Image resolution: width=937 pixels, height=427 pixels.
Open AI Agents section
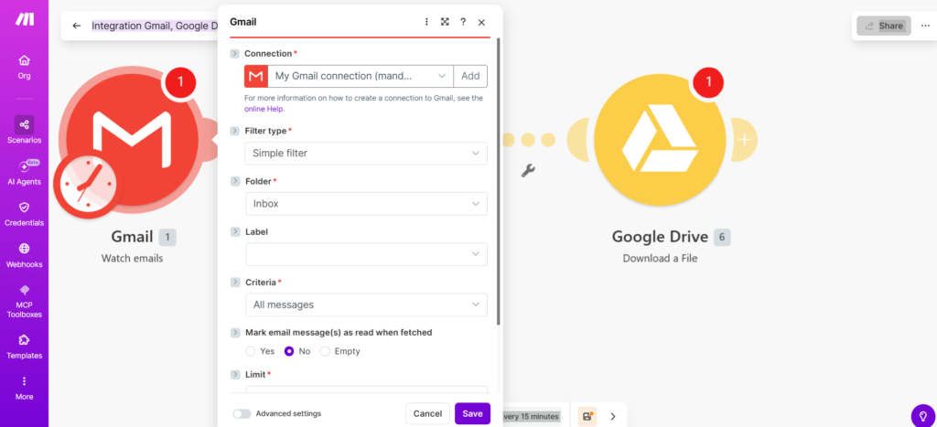pyautogui.click(x=24, y=173)
